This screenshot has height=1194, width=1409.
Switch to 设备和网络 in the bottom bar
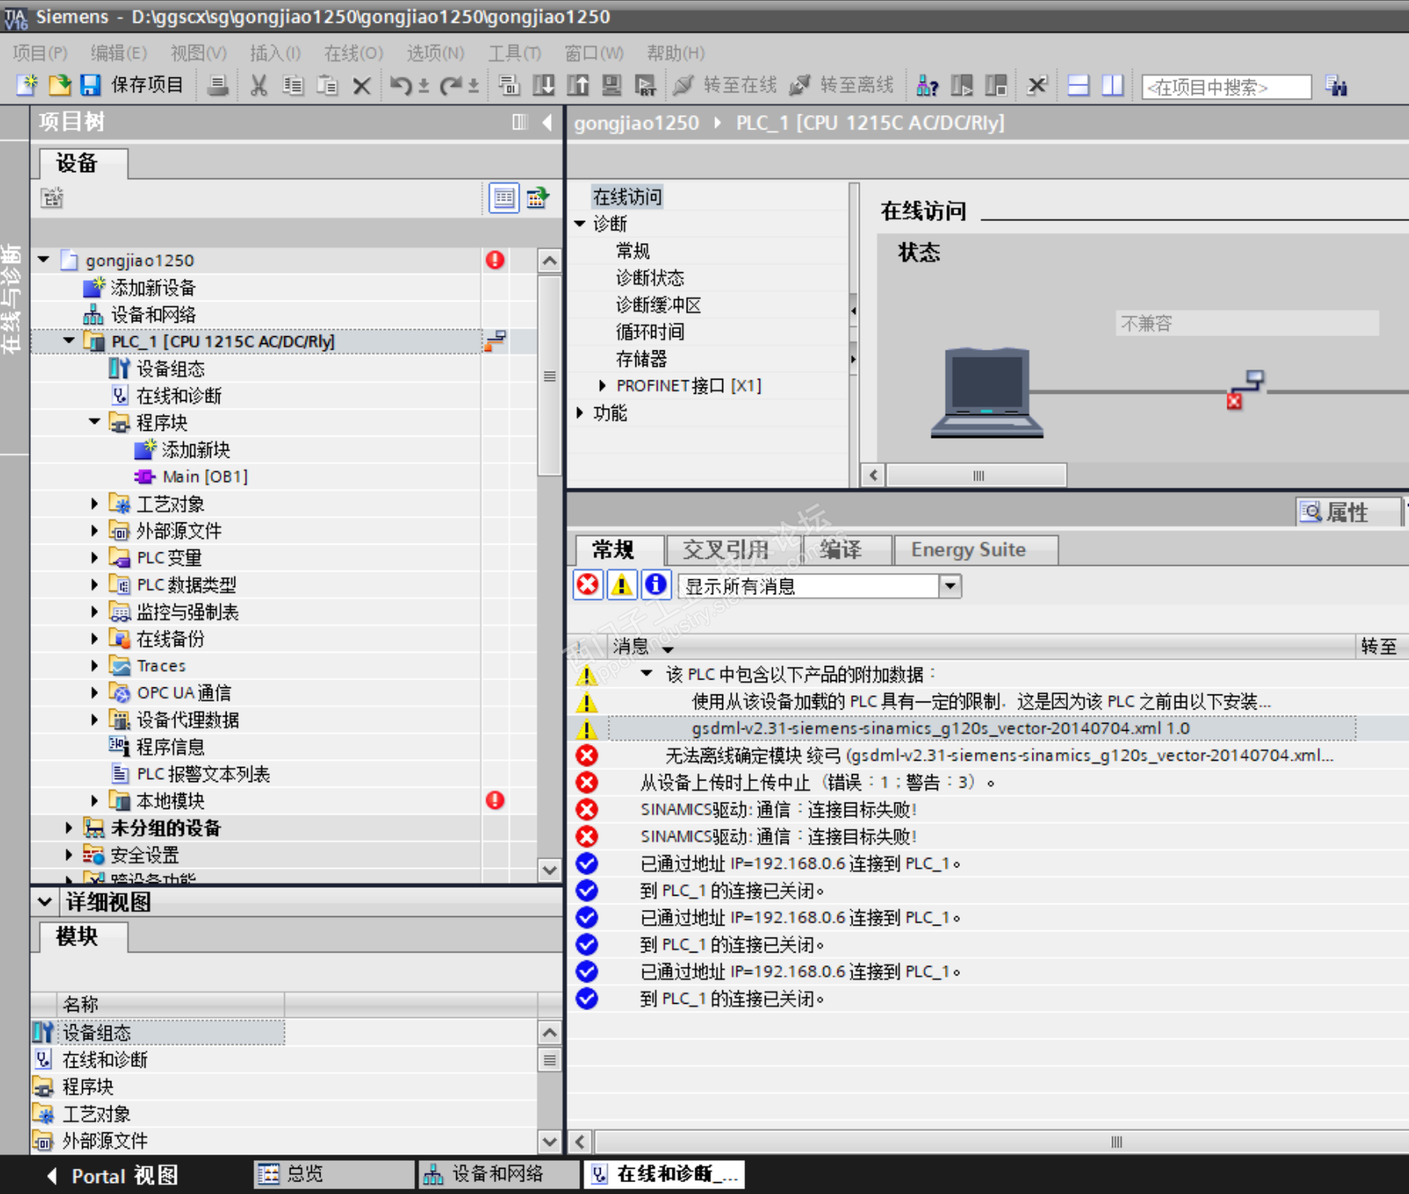[x=499, y=1174]
